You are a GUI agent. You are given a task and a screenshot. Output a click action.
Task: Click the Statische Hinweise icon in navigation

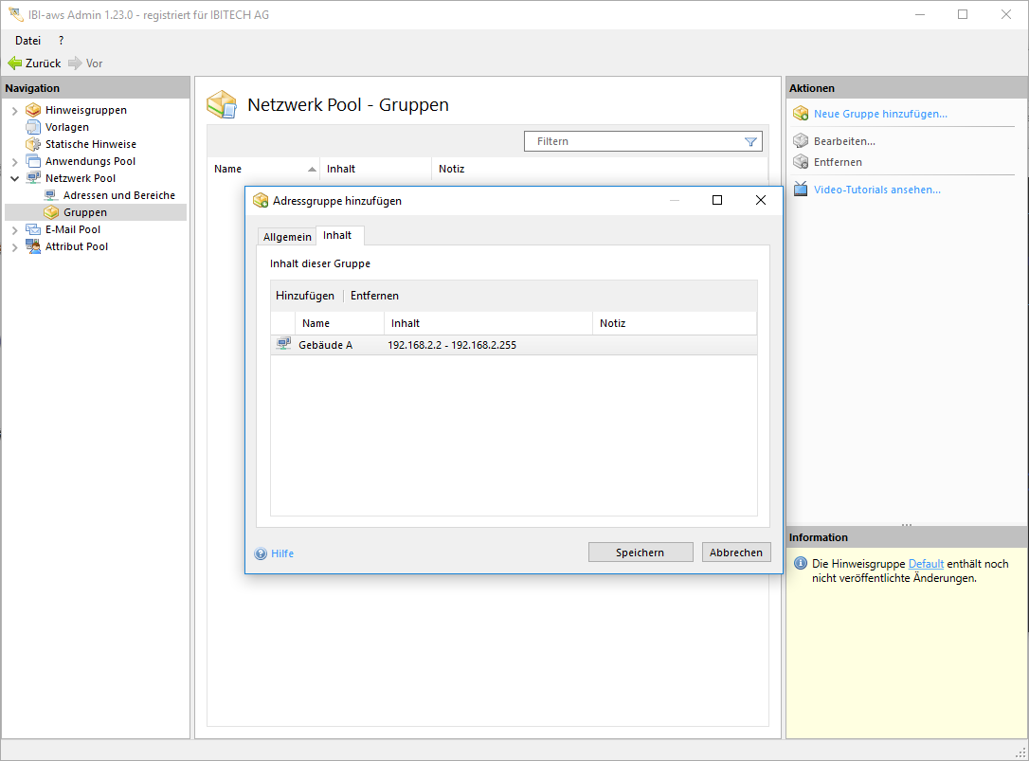coord(33,144)
